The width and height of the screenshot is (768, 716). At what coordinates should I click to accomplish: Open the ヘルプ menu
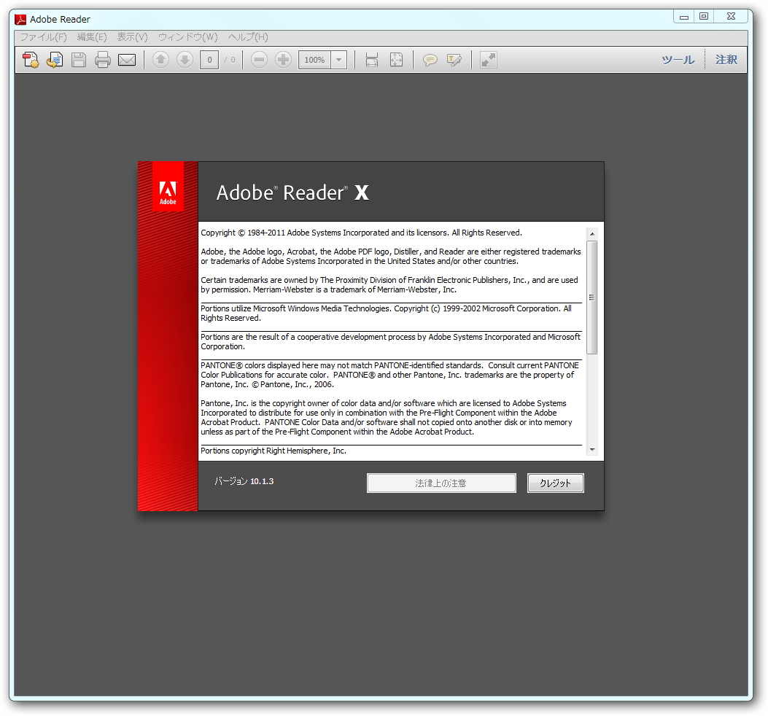tap(247, 36)
